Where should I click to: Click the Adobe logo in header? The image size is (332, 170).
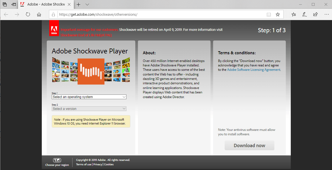pyautogui.click(x=54, y=28)
